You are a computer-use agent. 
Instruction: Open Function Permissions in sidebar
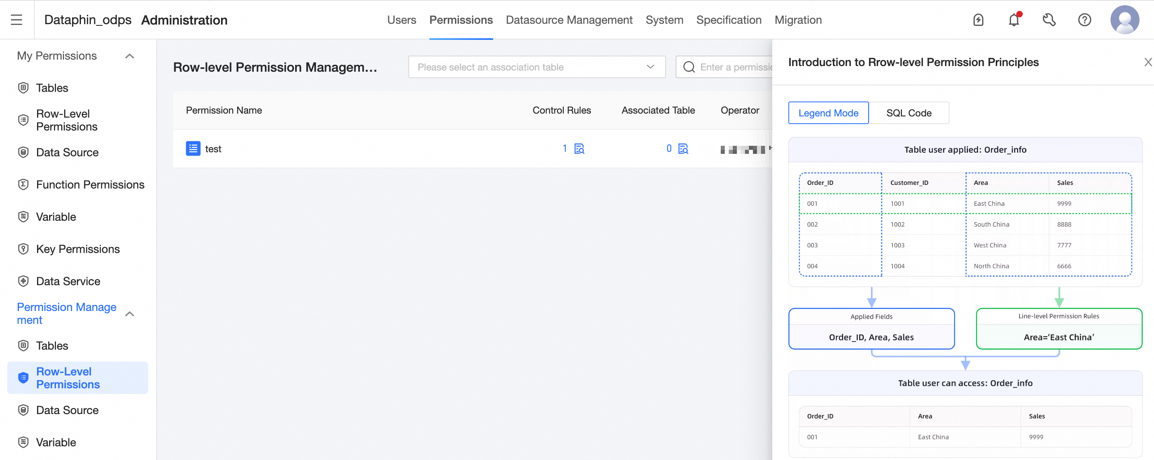click(90, 185)
